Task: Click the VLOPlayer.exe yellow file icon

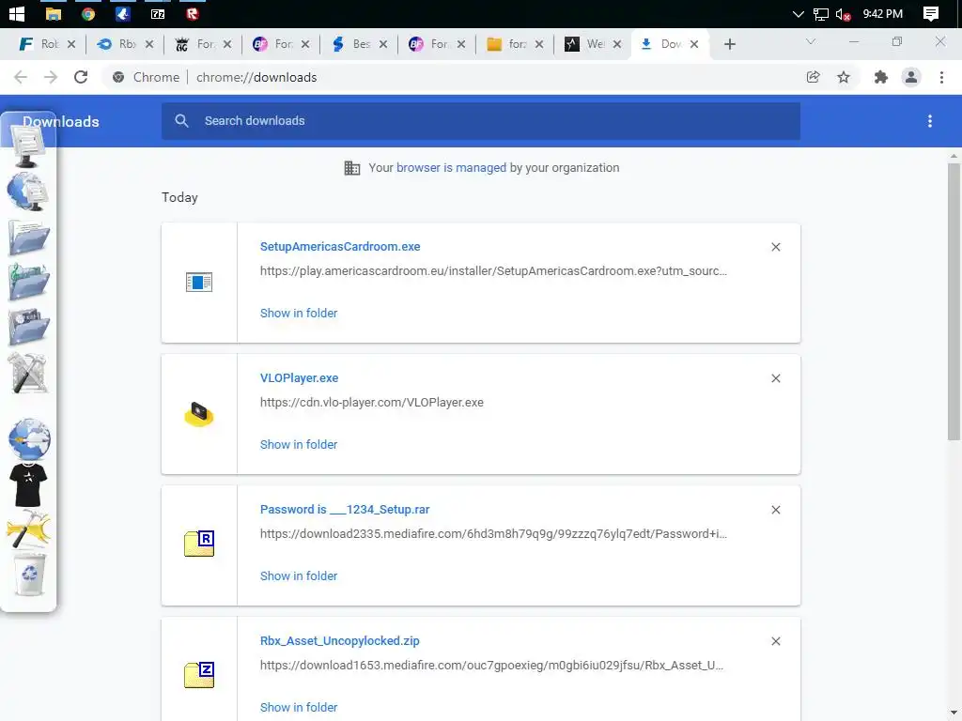Action: (199, 414)
